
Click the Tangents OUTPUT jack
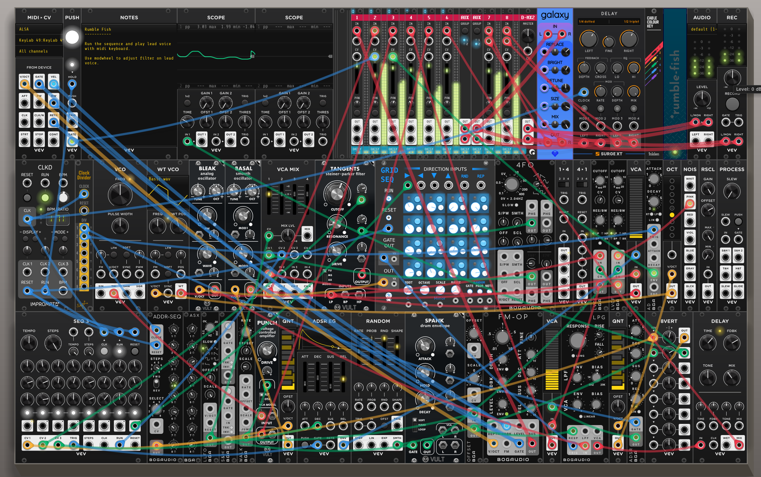(362, 275)
